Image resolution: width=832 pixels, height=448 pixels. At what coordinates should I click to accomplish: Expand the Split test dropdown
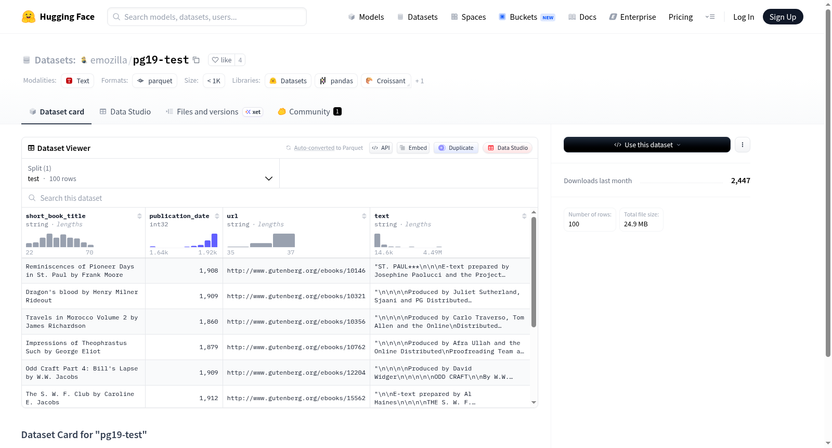(x=150, y=173)
